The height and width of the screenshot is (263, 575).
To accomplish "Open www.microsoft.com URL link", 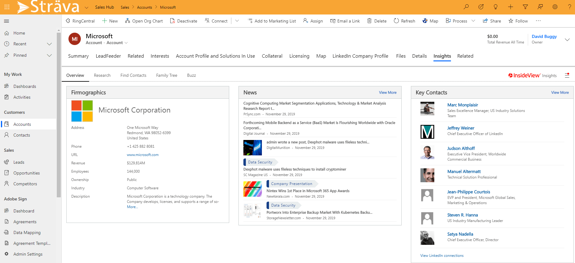I will [x=143, y=155].
